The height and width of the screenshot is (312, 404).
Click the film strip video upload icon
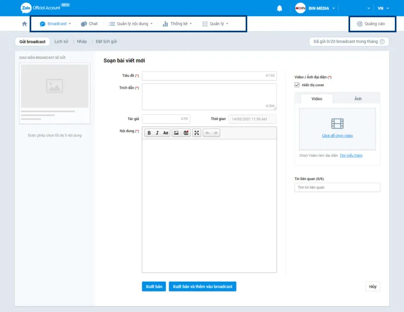[337, 124]
